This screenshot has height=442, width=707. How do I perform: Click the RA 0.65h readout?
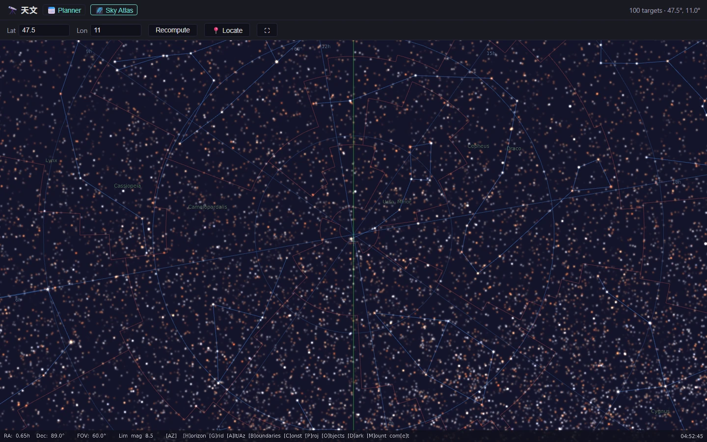(17, 436)
